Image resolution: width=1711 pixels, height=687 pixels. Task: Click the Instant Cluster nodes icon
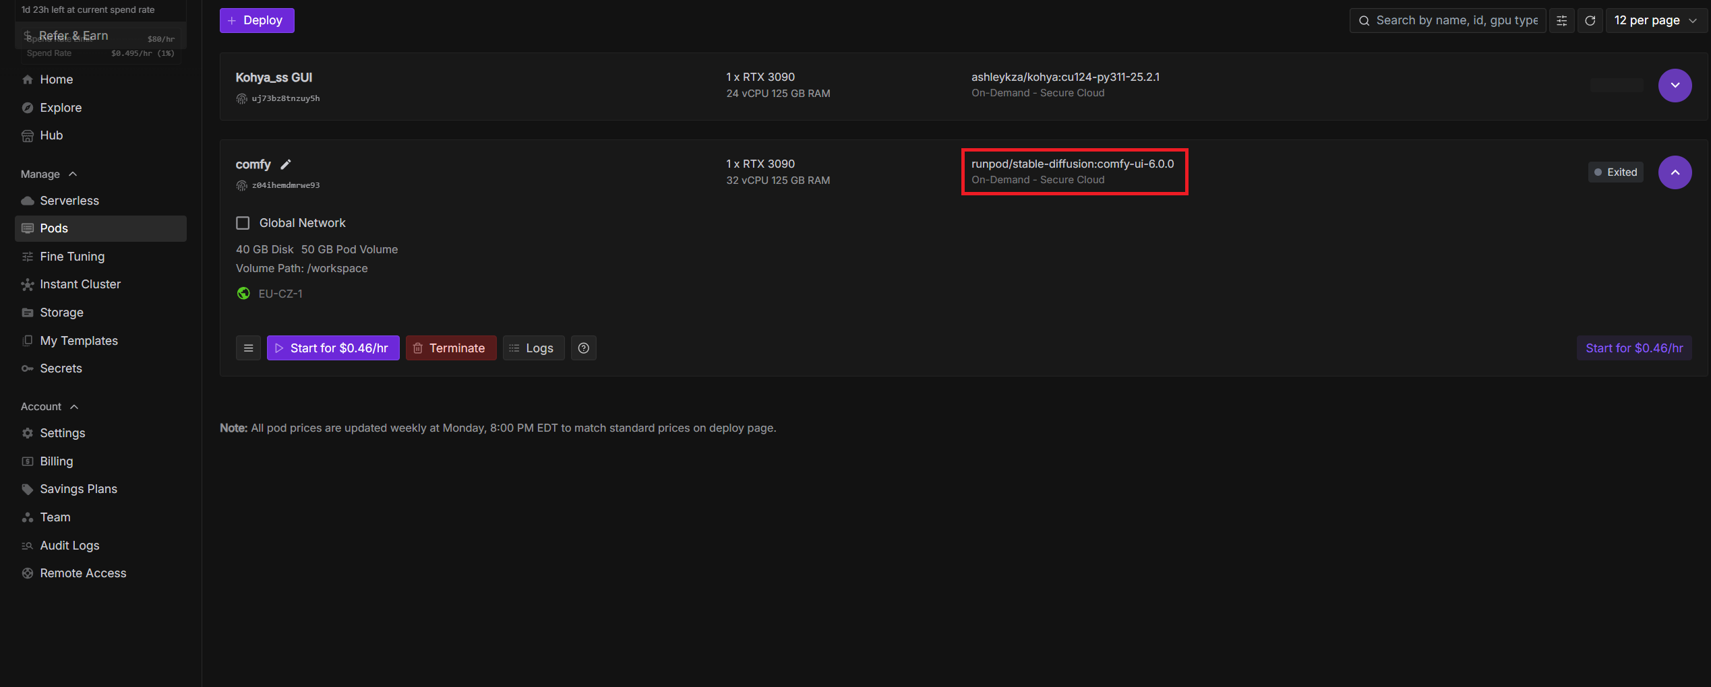tap(28, 285)
